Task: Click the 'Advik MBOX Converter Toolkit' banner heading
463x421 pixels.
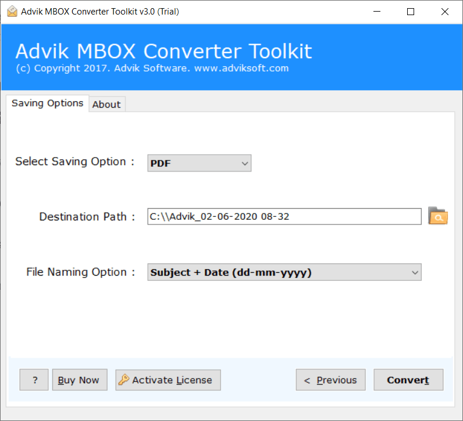Action: point(163,51)
